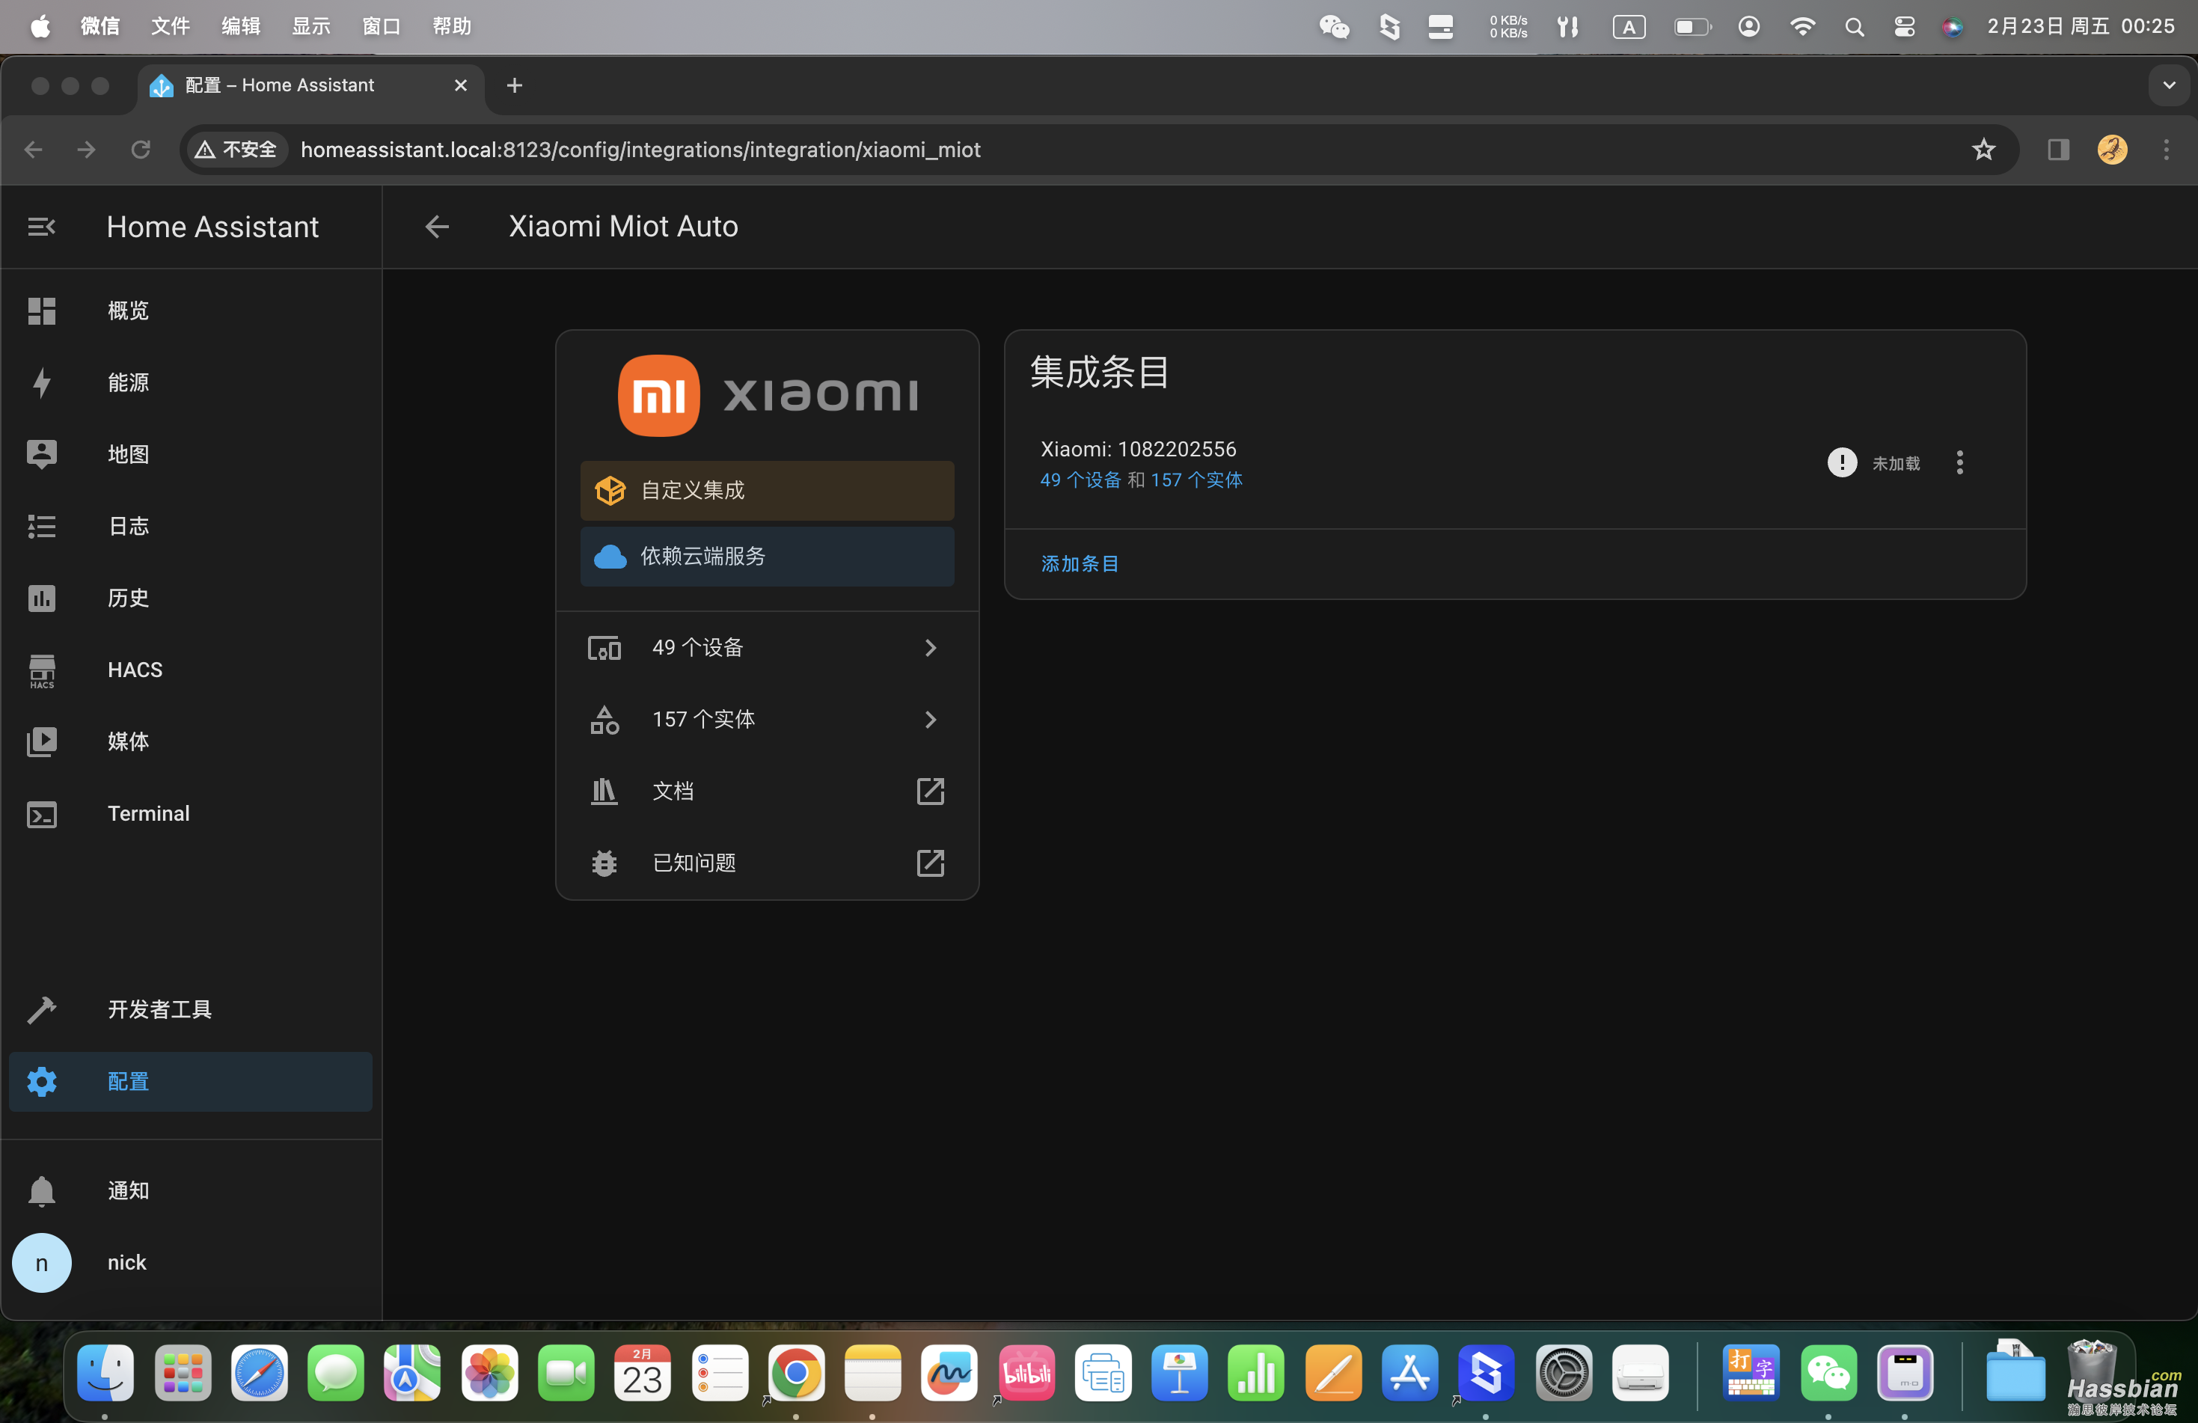Open the 配置 settings page
This screenshot has height=1423, width=2198.
(x=190, y=1081)
